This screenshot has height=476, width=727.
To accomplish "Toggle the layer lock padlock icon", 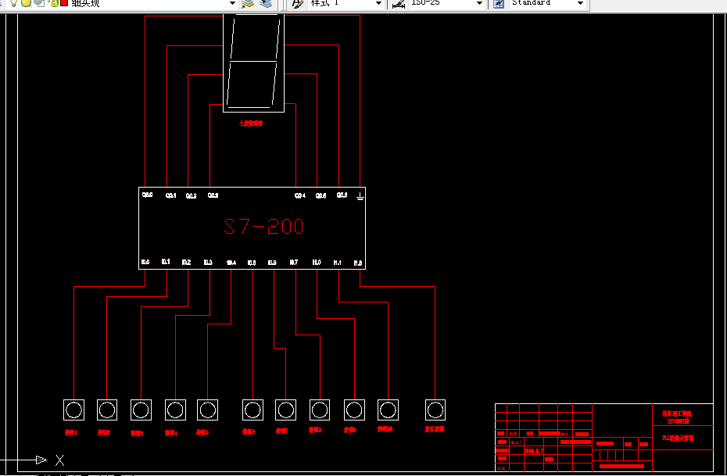I will [x=54, y=3].
